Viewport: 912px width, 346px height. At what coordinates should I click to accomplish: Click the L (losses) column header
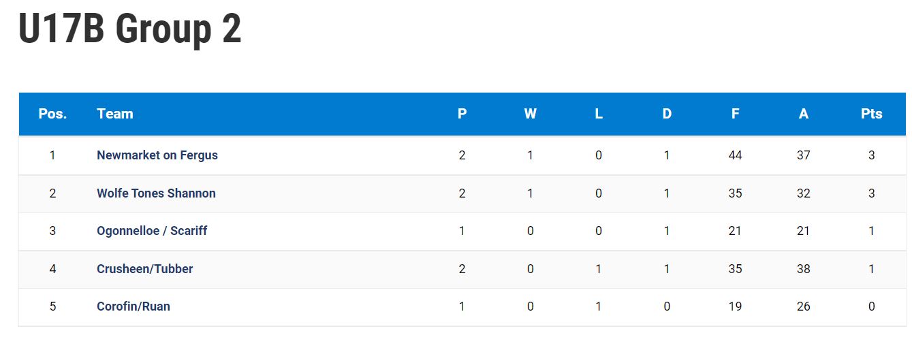pyautogui.click(x=599, y=114)
